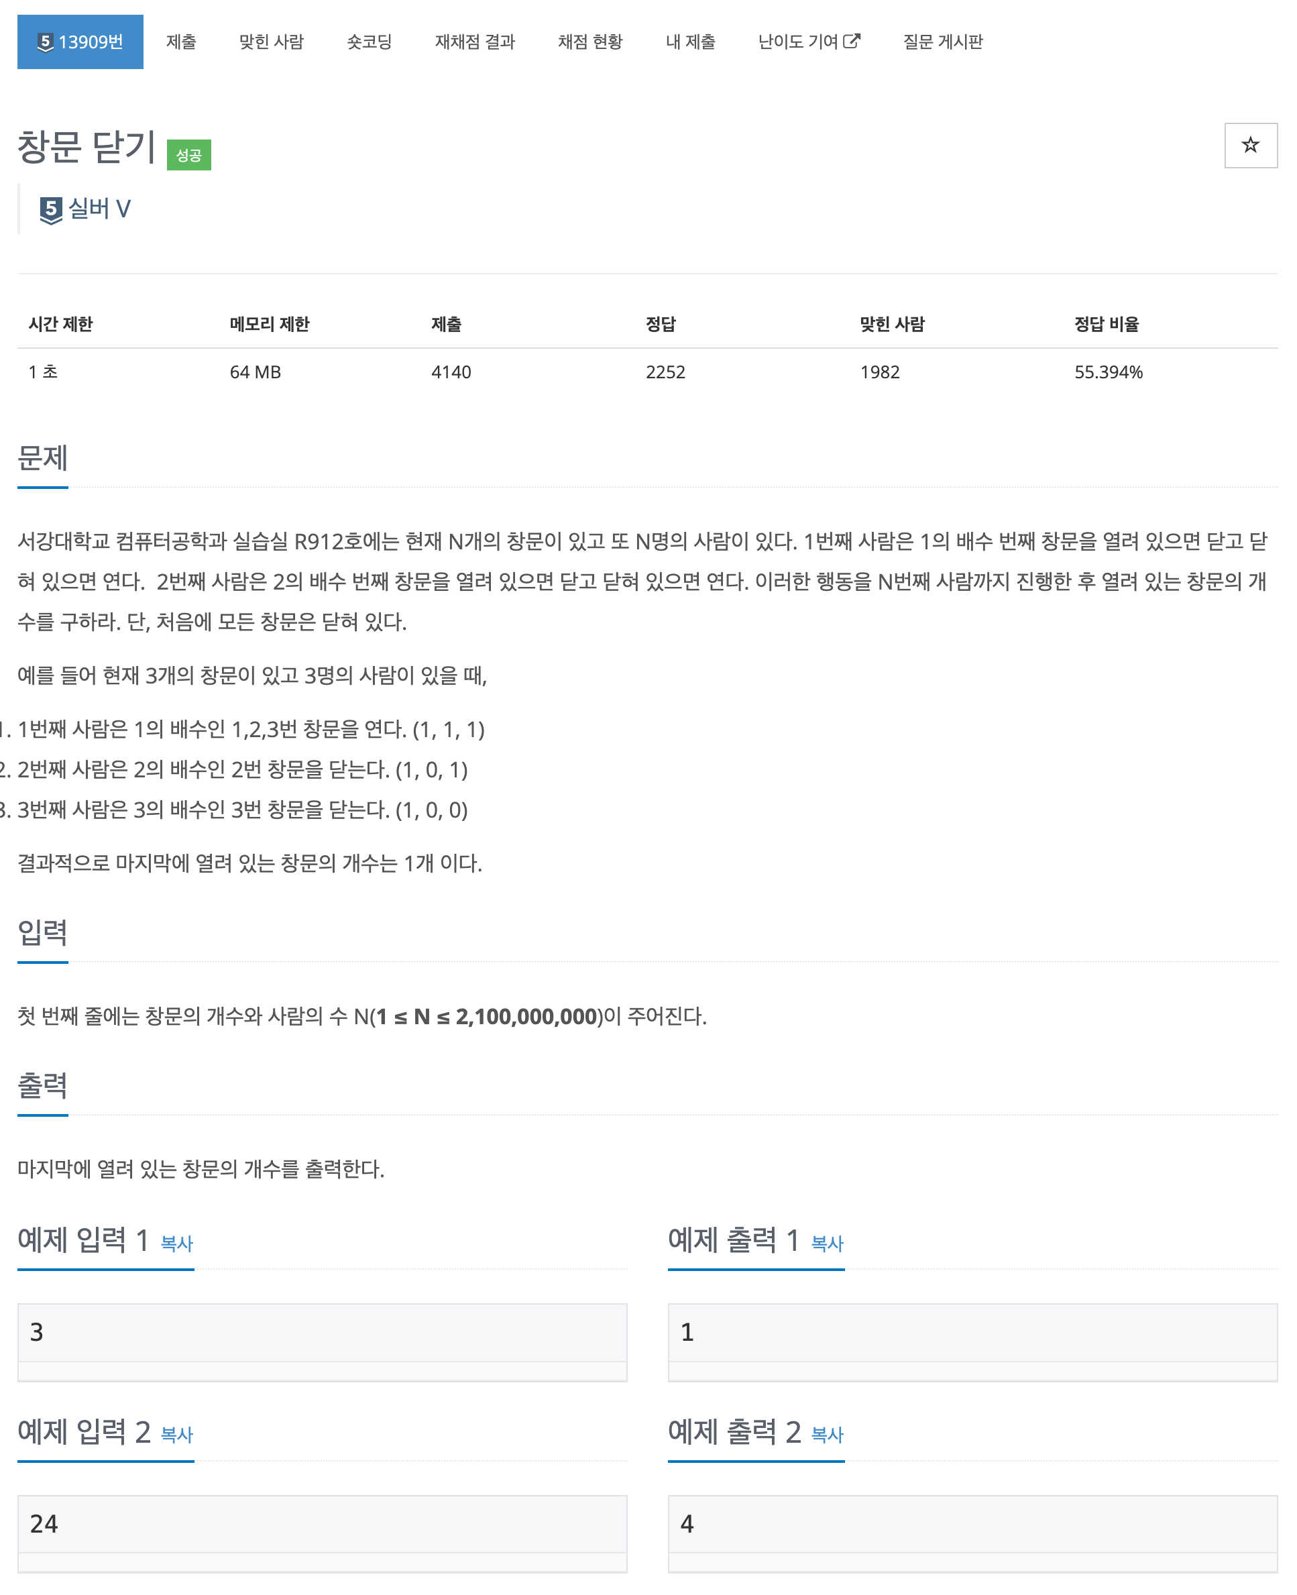Click the silver 5 badge in 13909번 tab
Image resolution: width=1297 pixels, height=1595 pixels.
point(46,42)
